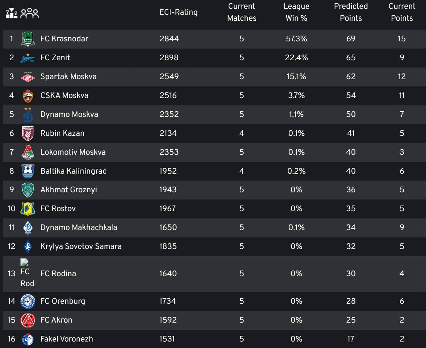426x348 pixels.
Task: Sort by the ECI-Rating column header
Action: (179, 12)
